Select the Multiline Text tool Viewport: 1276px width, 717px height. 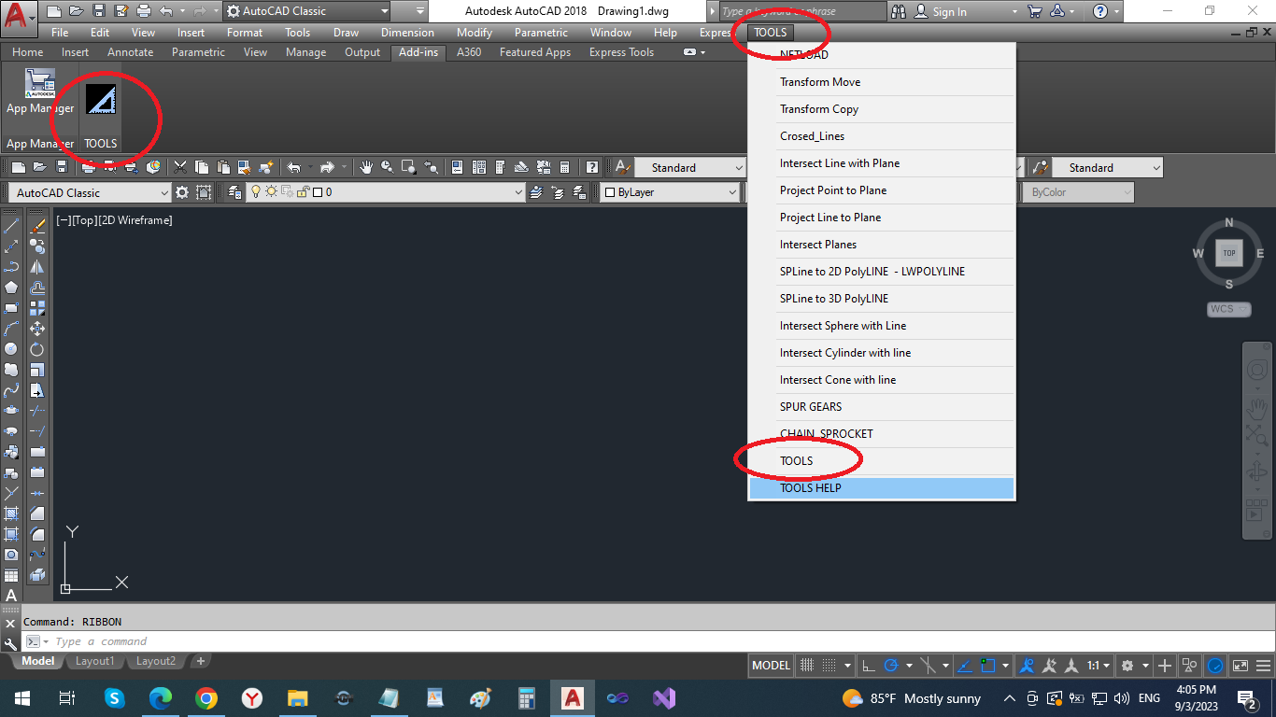coord(11,595)
